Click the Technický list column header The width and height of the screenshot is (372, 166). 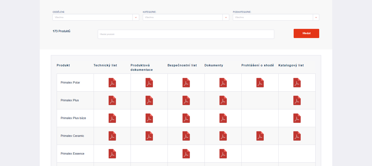coord(105,66)
